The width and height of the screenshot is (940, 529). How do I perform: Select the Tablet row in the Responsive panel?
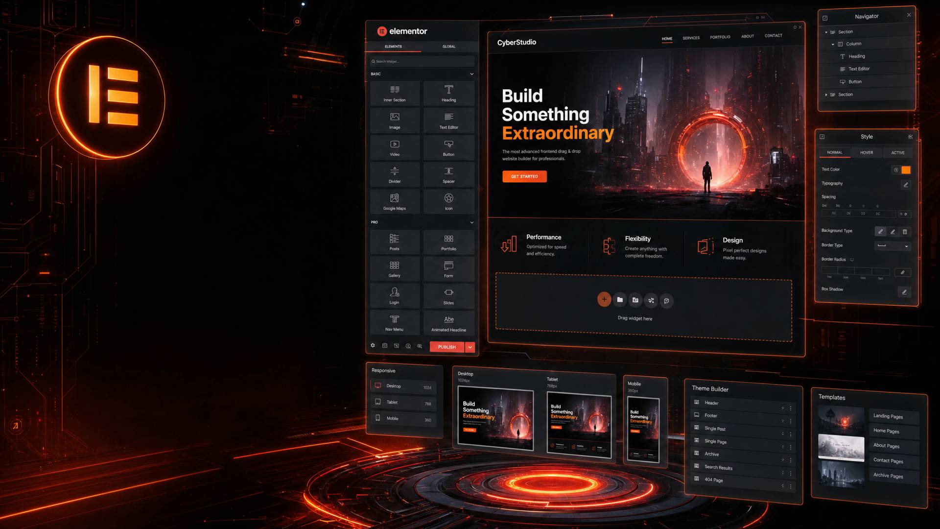[x=404, y=403]
